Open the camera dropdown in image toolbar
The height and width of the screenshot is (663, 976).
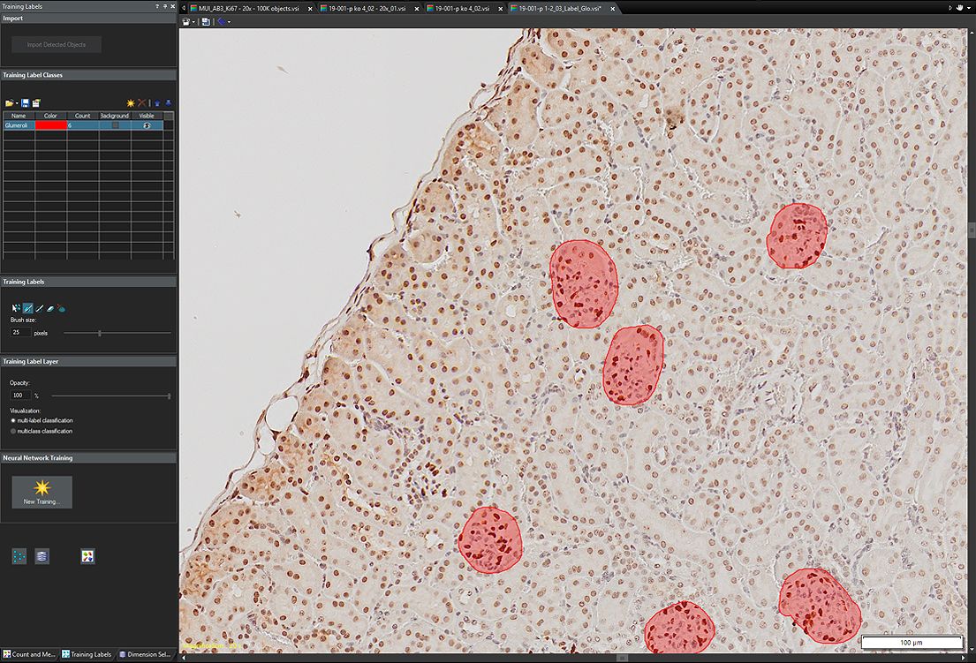tap(194, 21)
